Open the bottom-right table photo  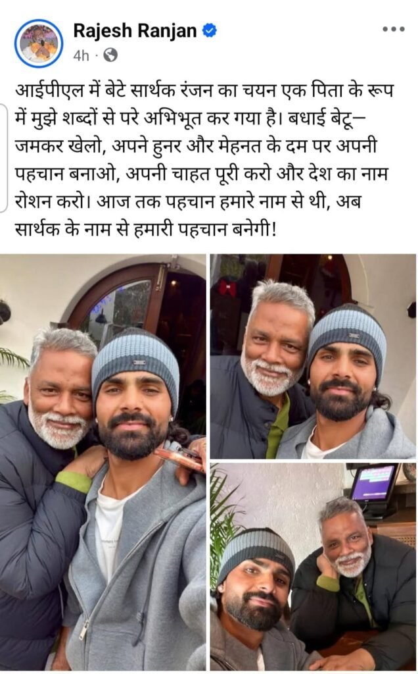click(313, 567)
